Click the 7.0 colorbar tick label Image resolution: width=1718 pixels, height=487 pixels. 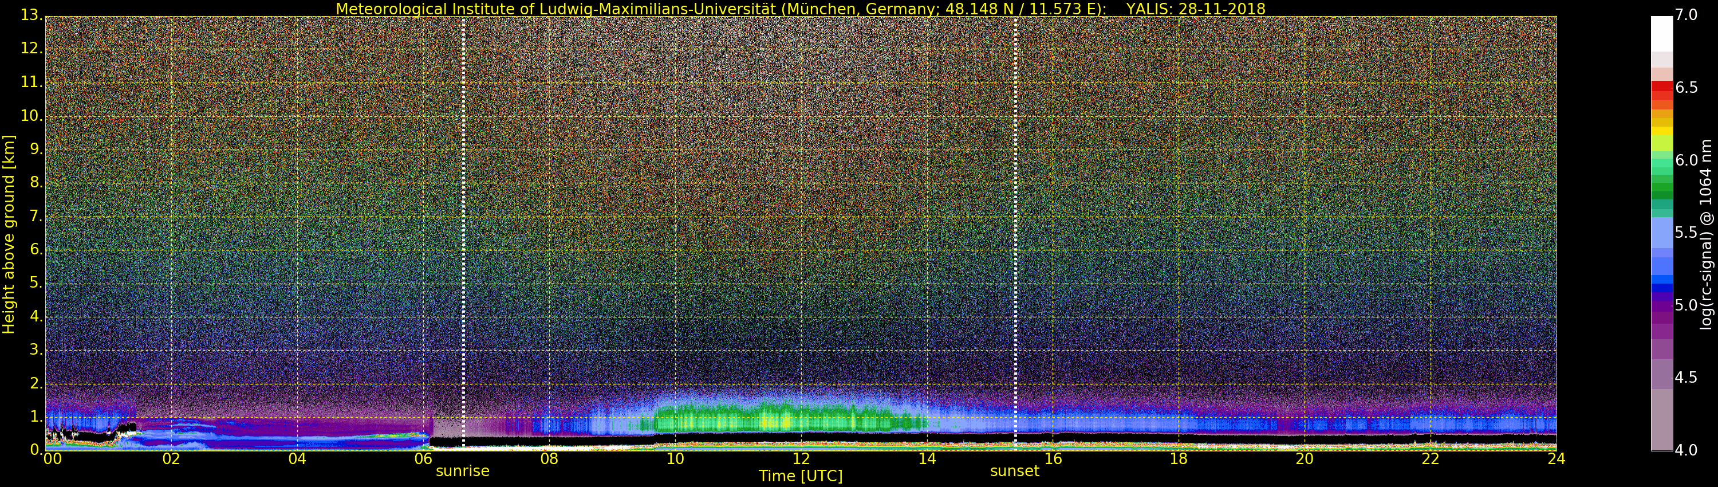pyautogui.click(x=1686, y=15)
